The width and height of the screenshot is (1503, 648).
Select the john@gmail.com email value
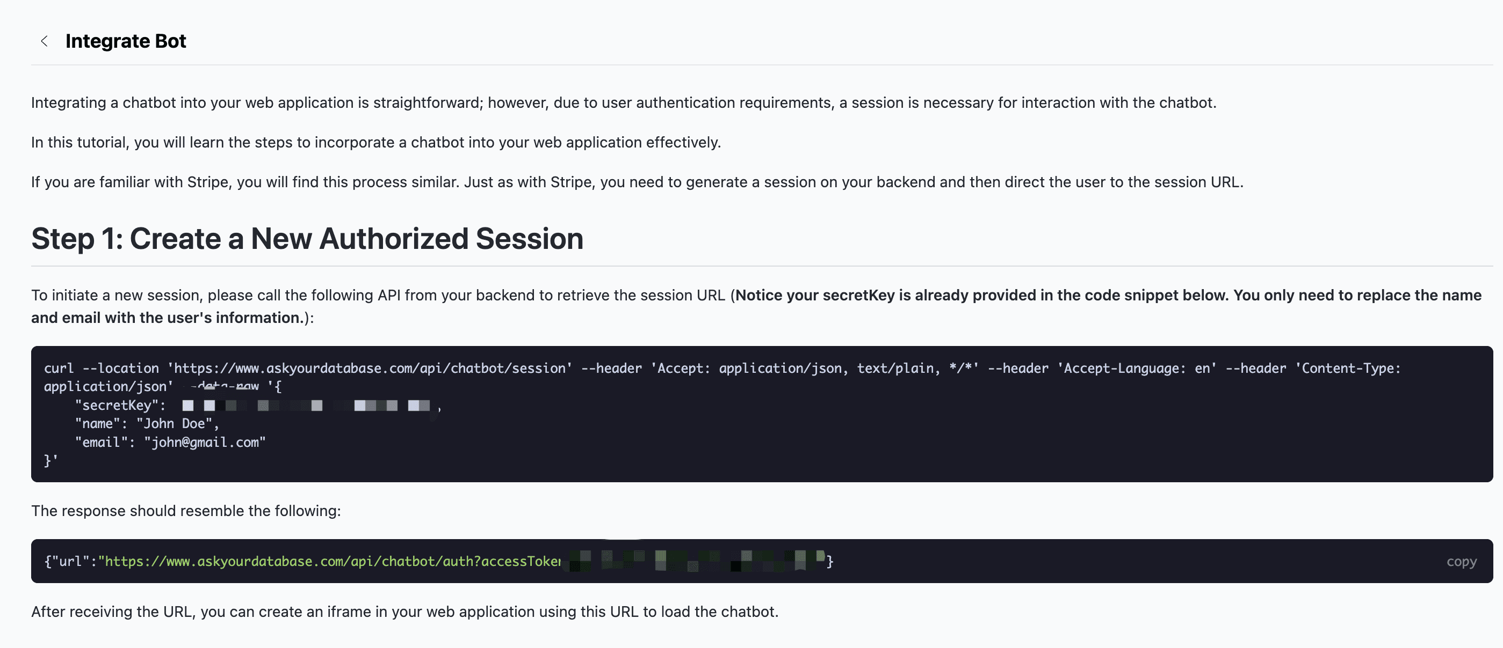pos(205,443)
